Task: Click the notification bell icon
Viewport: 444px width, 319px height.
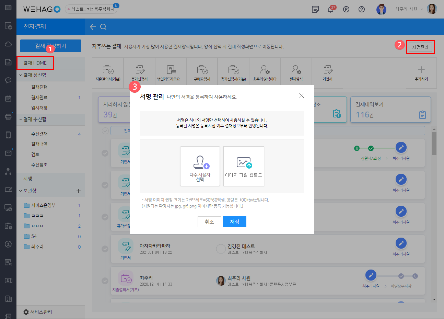Action: [330, 10]
